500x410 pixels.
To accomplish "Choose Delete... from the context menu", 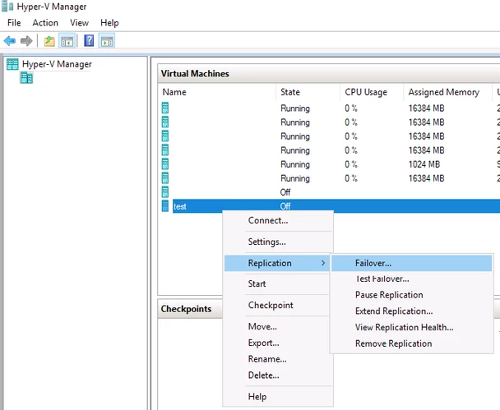I will click(x=263, y=375).
